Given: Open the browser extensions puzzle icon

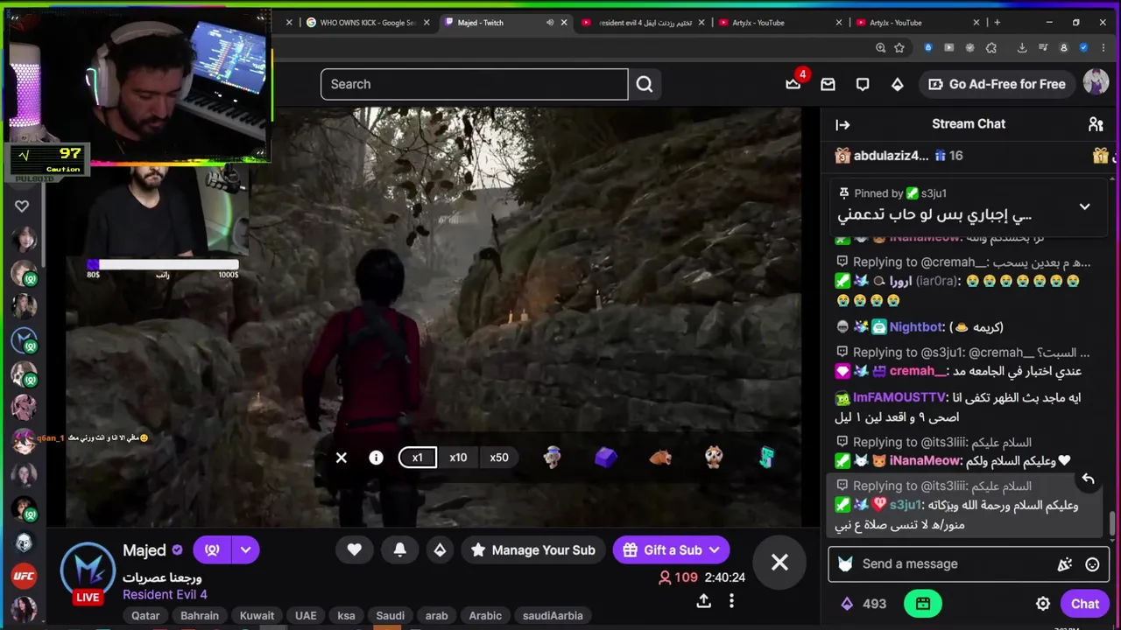Looking at the screenshot, I should pos(991,48).
